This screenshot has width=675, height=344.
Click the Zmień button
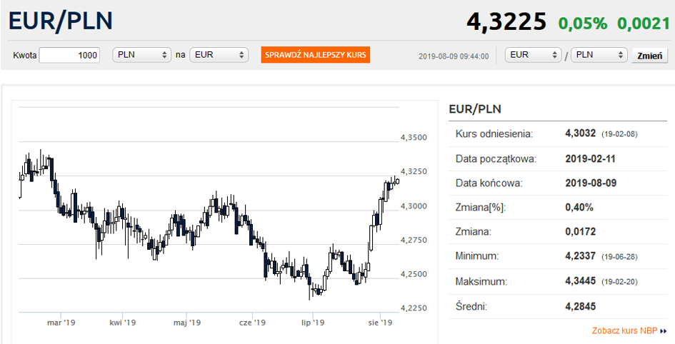click(649, 56)
